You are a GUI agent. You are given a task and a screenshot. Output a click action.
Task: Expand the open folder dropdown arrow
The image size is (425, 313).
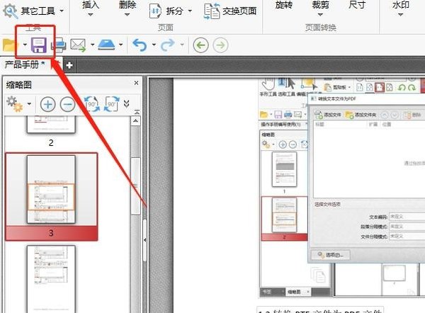pyautogui.click(x=25, y=45)
